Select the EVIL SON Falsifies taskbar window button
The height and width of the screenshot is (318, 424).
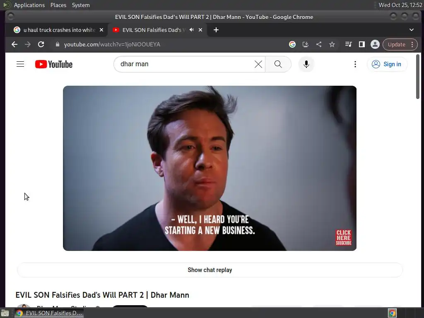(x=49, y=313)
